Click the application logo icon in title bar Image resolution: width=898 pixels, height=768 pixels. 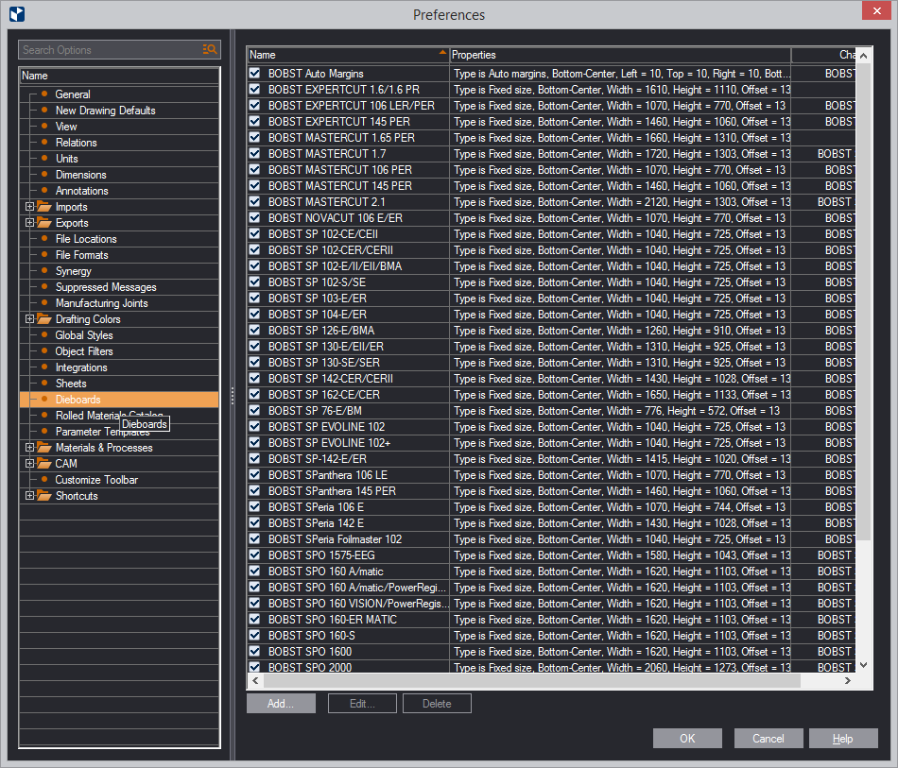click(x=17, y=14)
